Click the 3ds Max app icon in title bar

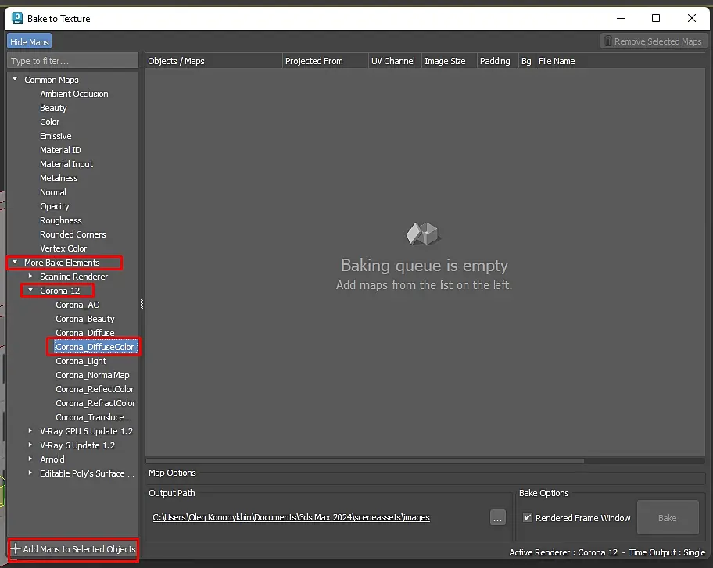click(x=17, y=18)
